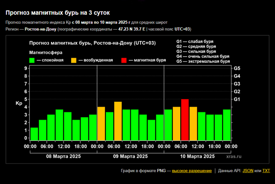
Task: Click the tallest yellow bar on 09 March
Action: click(x=118, y=121)
